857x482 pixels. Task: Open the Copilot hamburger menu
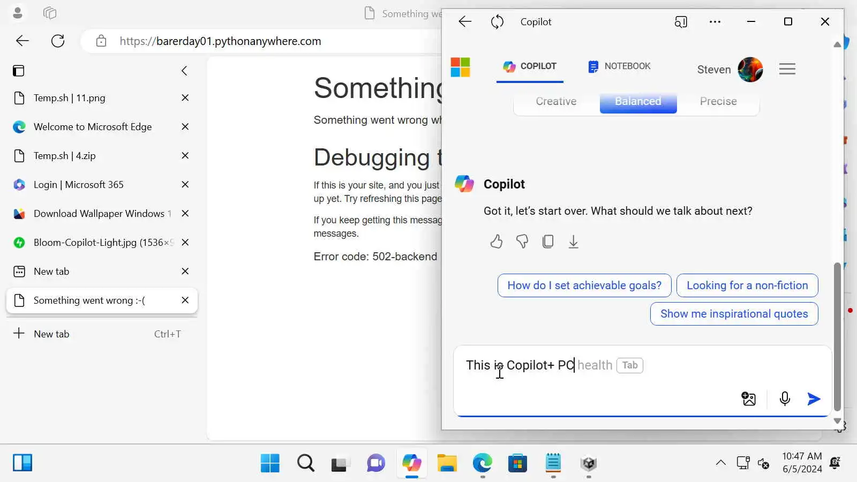pyautogui.click(x=787, y=69)
